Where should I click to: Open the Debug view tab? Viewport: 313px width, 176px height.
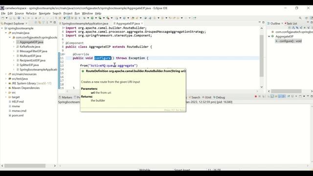point(219,97)
